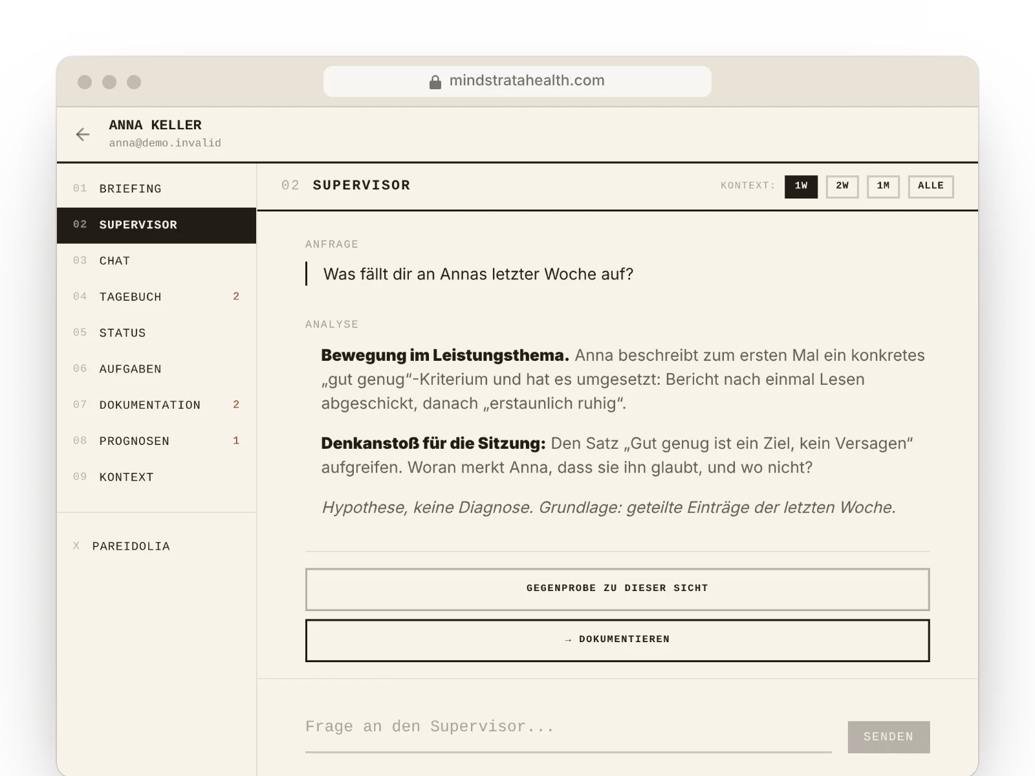Click the Anna Keller name heading
This screenshot has height=776, width=1035.
[155, 125]
